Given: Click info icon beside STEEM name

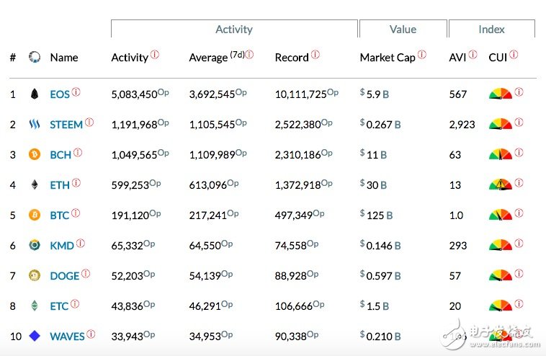Looking at the screenshot, I should [89, 123].
